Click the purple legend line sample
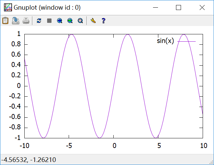This screenshot has height=165, width=214. click(x=186, y=41)
